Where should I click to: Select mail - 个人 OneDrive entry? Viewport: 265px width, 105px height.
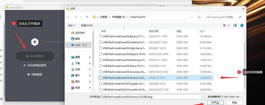point(79,45)
